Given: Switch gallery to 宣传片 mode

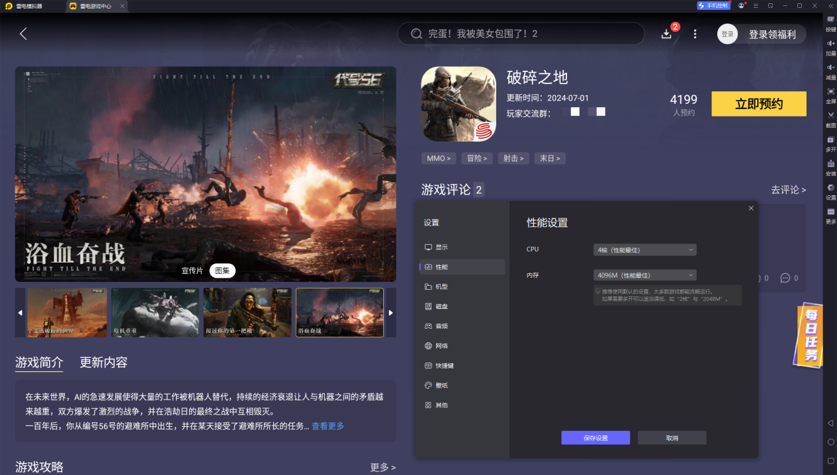Looking at the screenshot, I should pos(193,271).
